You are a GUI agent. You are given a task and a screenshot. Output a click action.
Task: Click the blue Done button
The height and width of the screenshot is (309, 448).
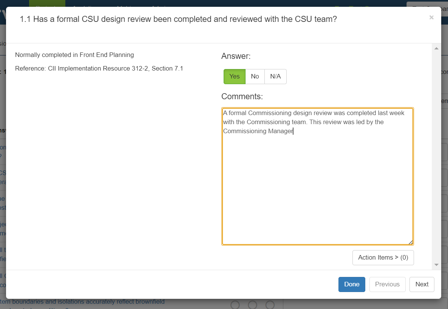point(352,284)
